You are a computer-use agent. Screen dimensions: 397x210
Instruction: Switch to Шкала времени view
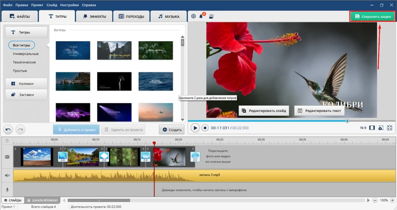click(x=43, y=200)
